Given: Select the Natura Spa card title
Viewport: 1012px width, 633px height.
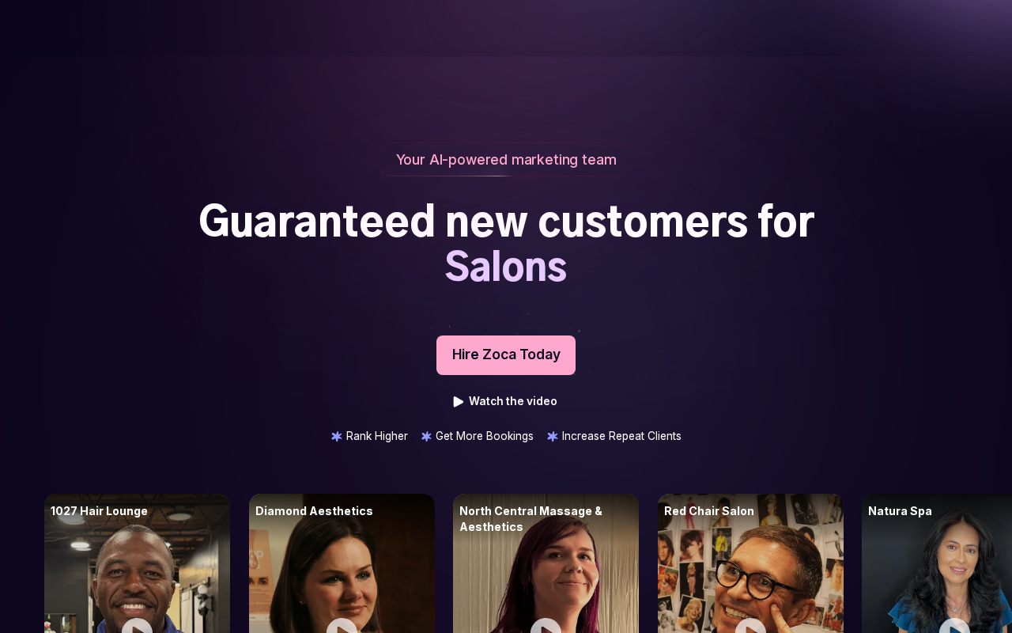Looking at the screenshot, I should pos(900,511).
